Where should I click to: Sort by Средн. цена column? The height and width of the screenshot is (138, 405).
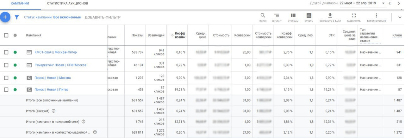201,35
